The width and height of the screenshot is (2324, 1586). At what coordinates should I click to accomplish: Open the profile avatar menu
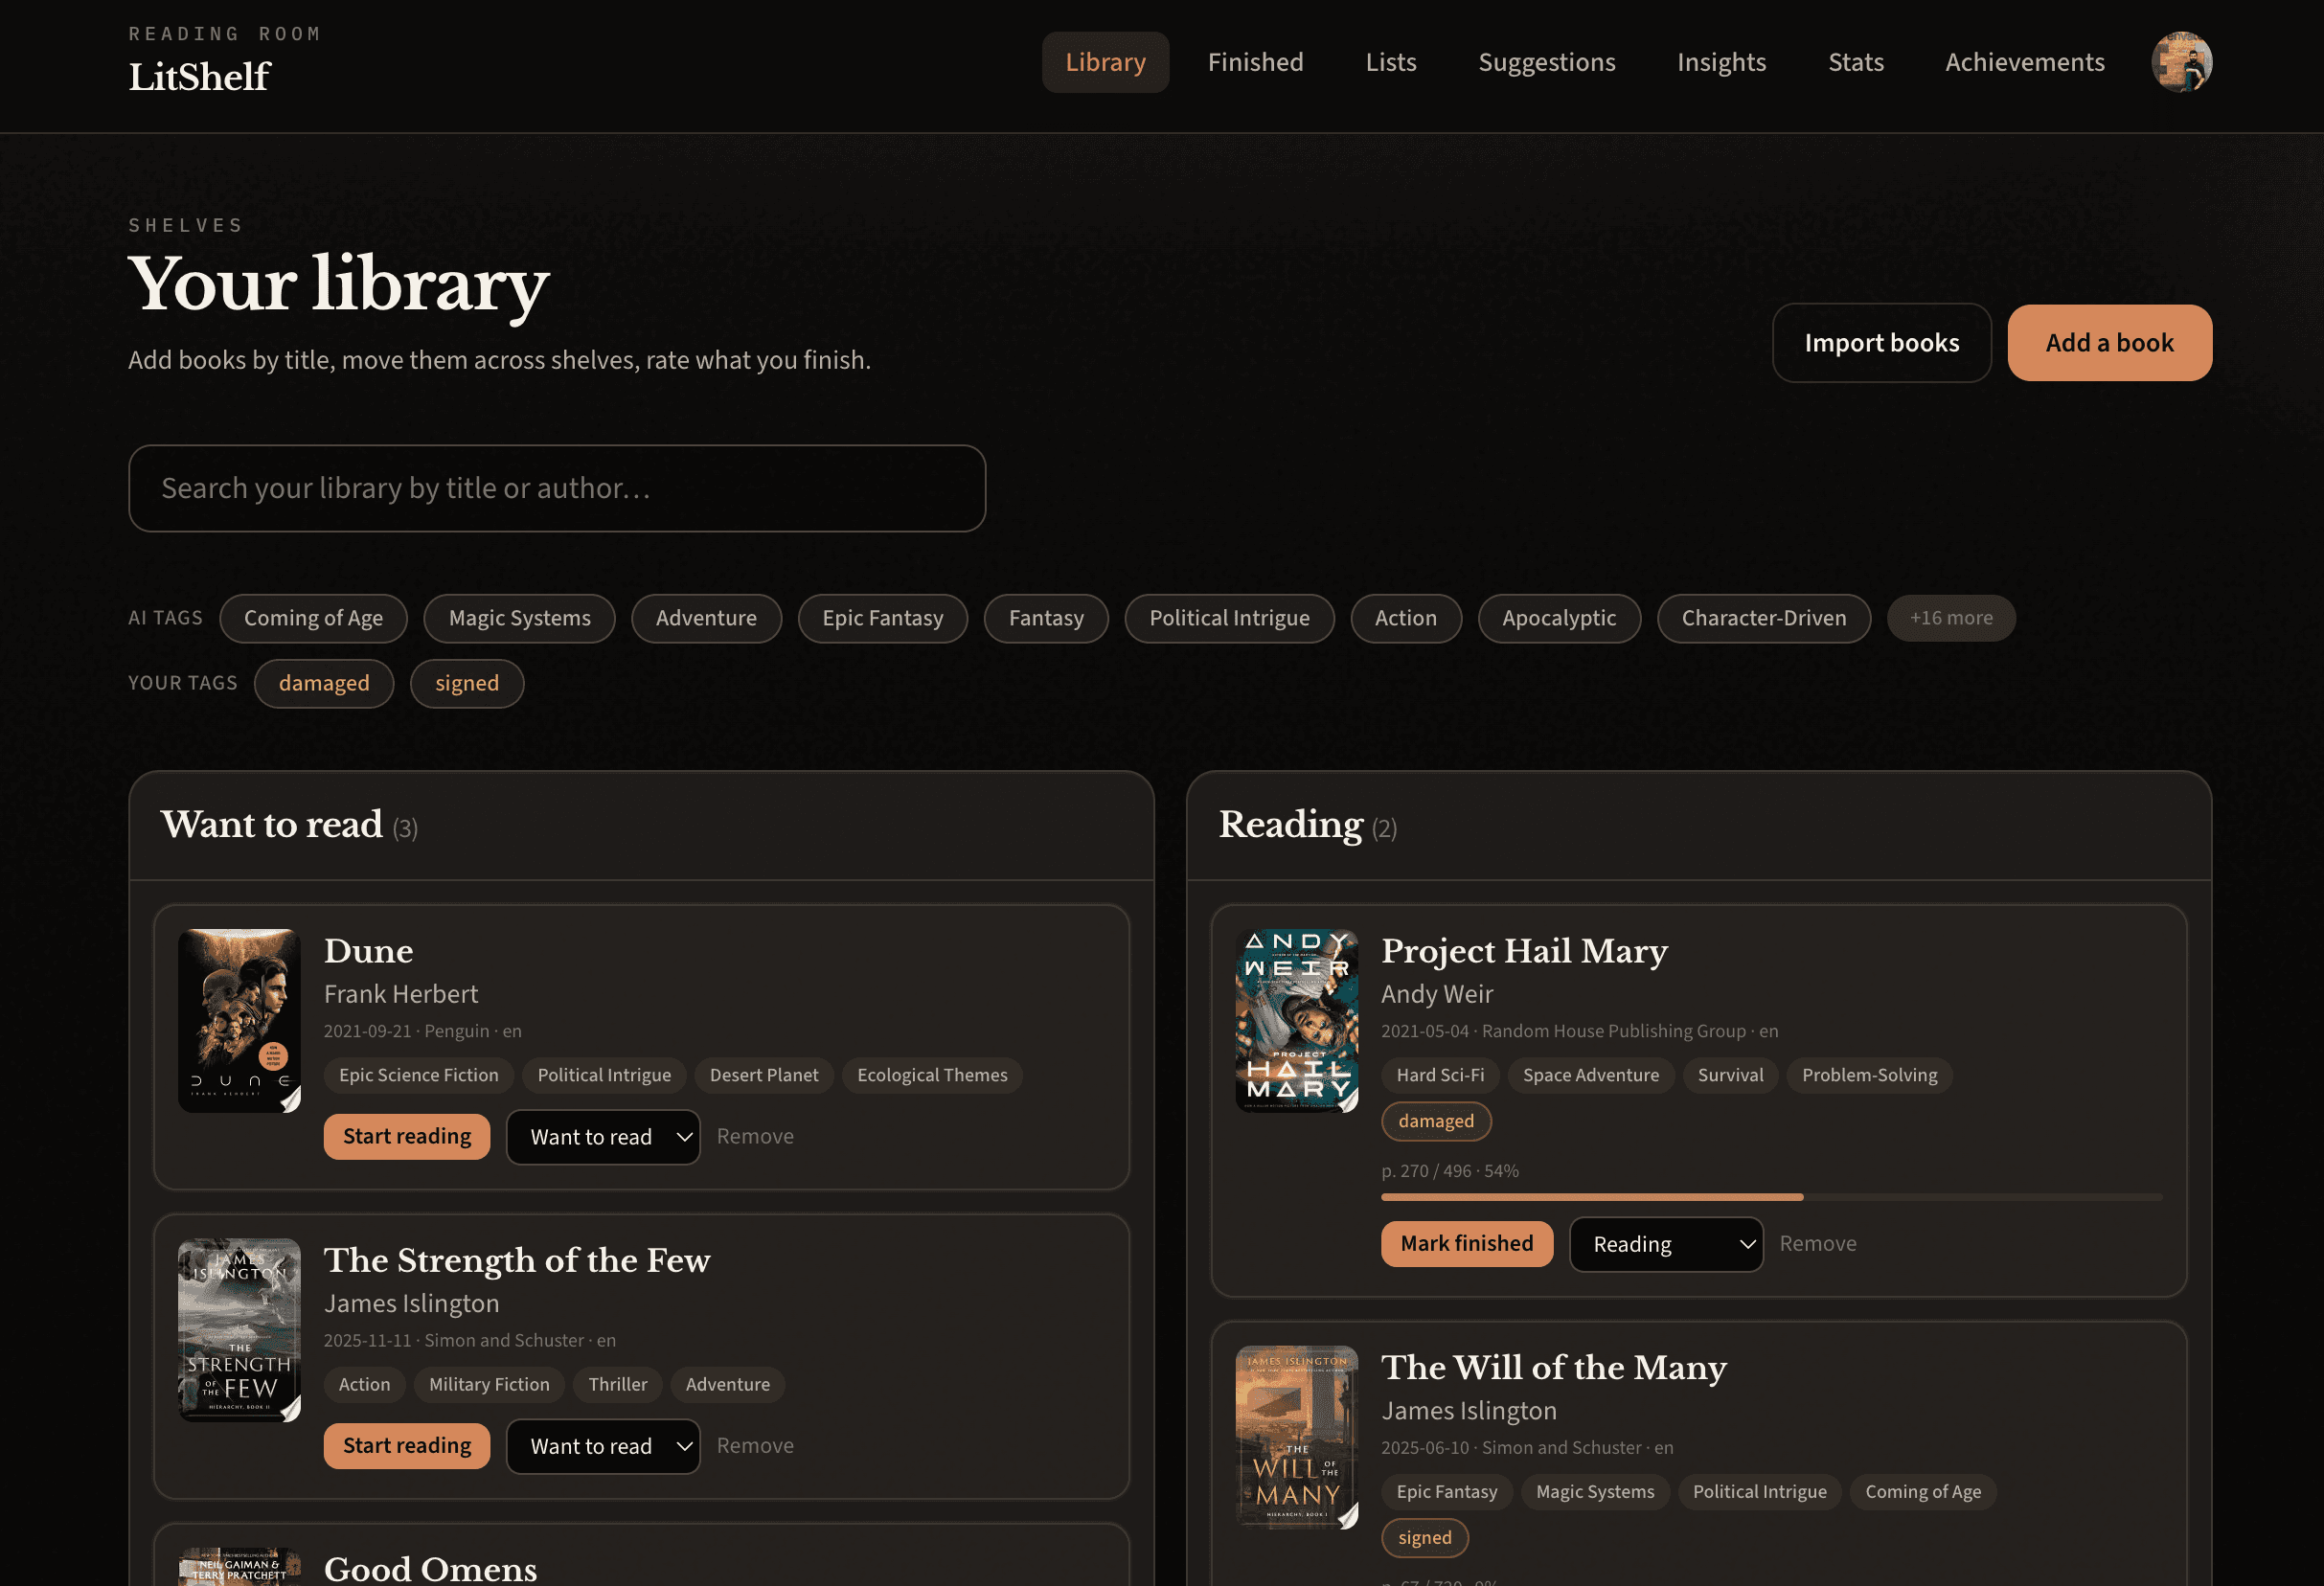[2181, 62]
